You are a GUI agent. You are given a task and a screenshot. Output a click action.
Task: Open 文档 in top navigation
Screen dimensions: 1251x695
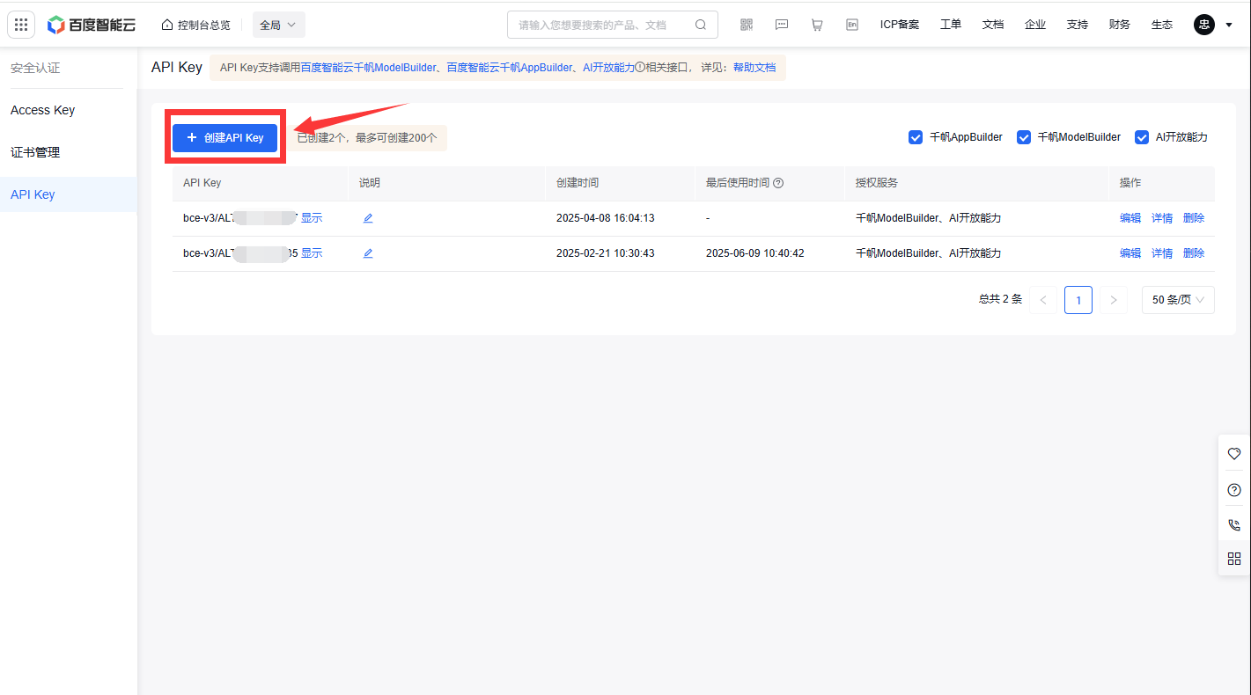[x=993, y=25]
